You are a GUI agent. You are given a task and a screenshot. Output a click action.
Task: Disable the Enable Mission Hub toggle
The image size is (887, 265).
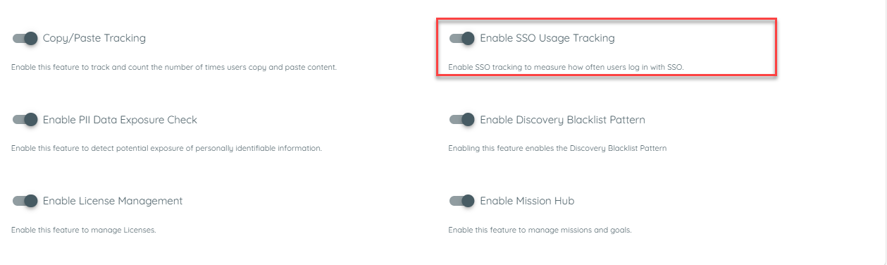pos(462,201)
